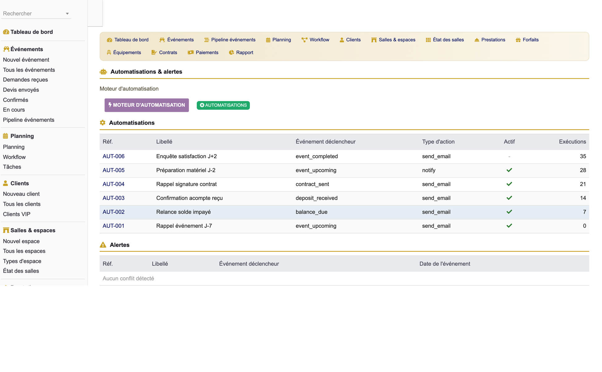Click the Événements icon in top navigation
602x372 pixels.
tap(162, 40)
